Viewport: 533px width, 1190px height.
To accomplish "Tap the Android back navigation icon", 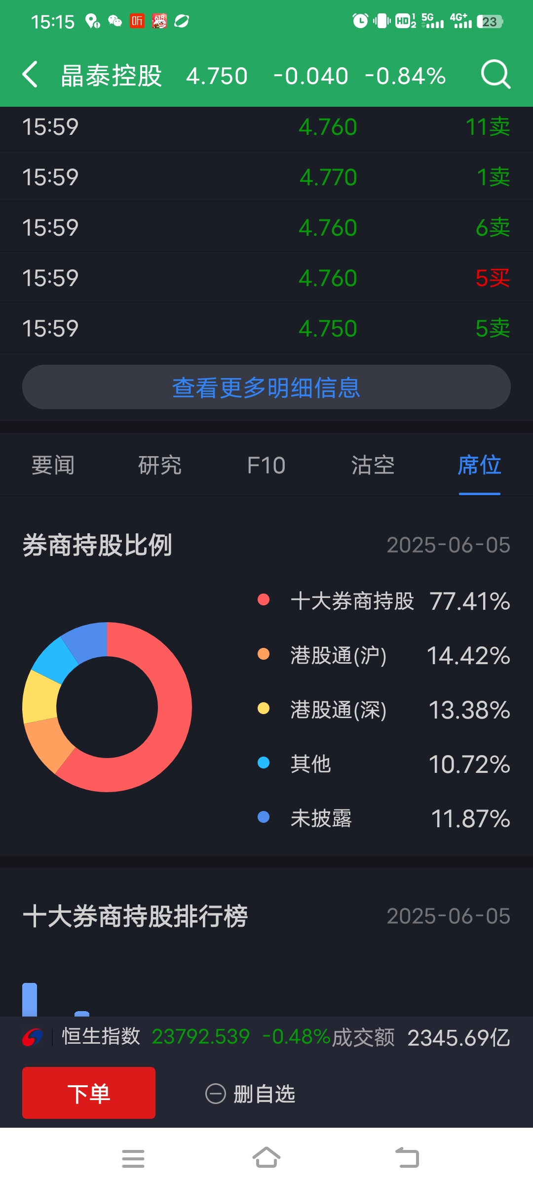I will 407,1157.
